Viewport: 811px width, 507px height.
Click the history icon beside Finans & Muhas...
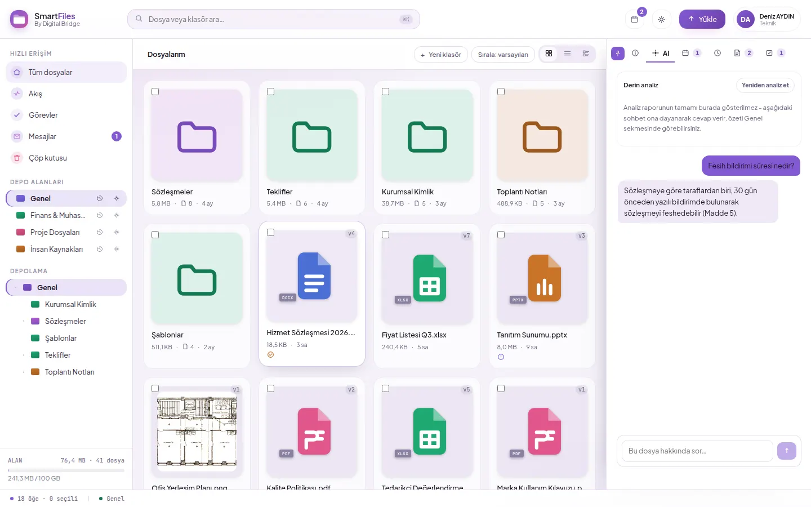pos(100,215)
